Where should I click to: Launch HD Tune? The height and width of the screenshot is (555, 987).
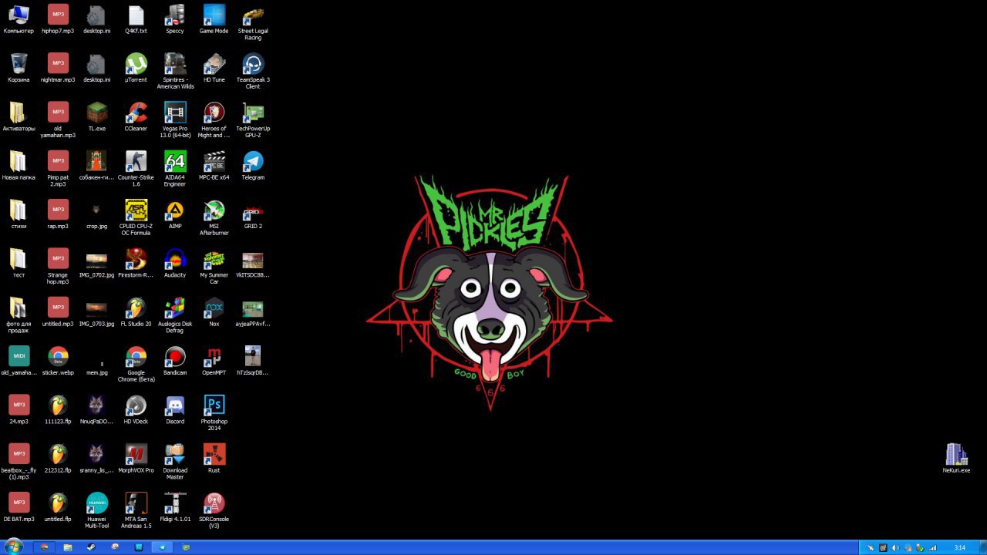214,68
